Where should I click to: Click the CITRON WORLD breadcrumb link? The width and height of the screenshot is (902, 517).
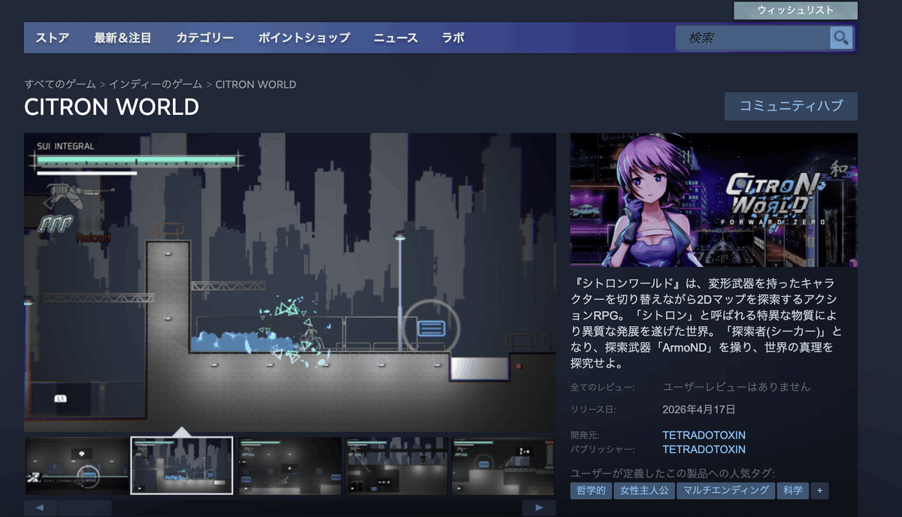(x=256, y=84)
